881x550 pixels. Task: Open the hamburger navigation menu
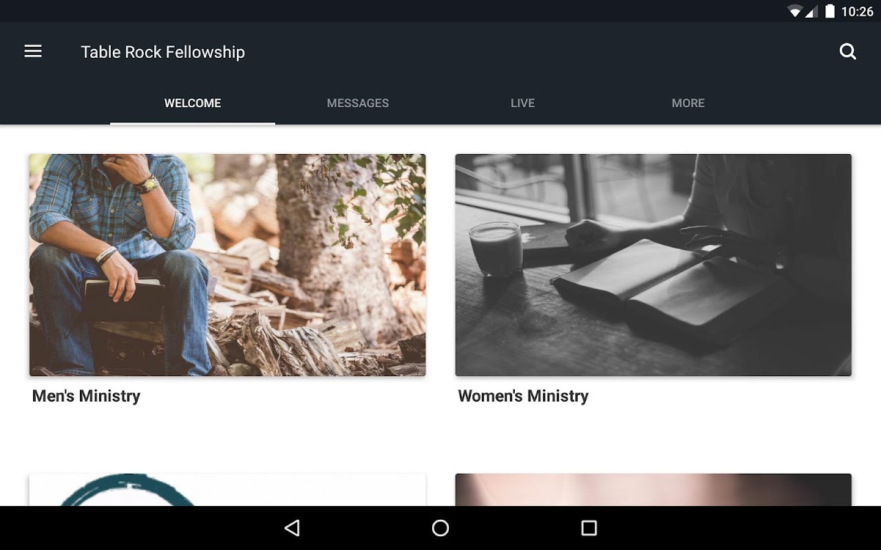[33, 52]
